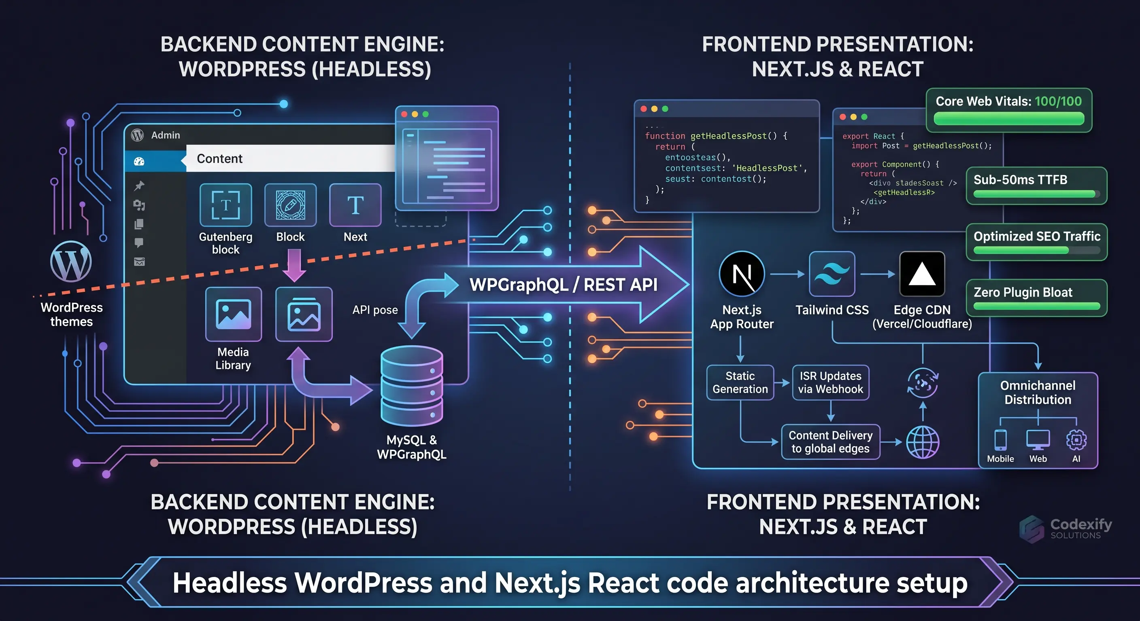The height and width of the screenshot is (621, 1140).
Task: Click the ISR Updates via Webhook box
Action: tap(831, 382)
